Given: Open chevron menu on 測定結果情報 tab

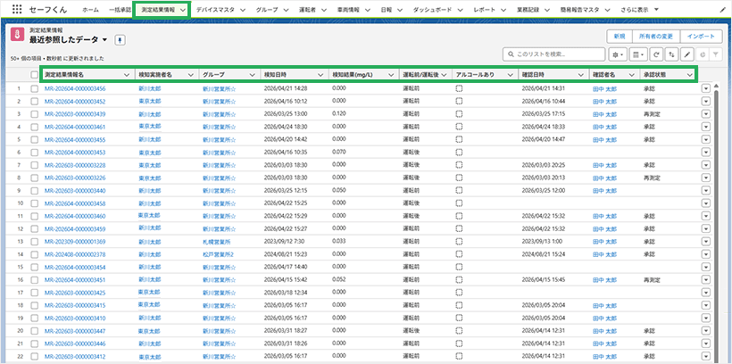Looking at the screenshot, I should [x=184, y=9].
